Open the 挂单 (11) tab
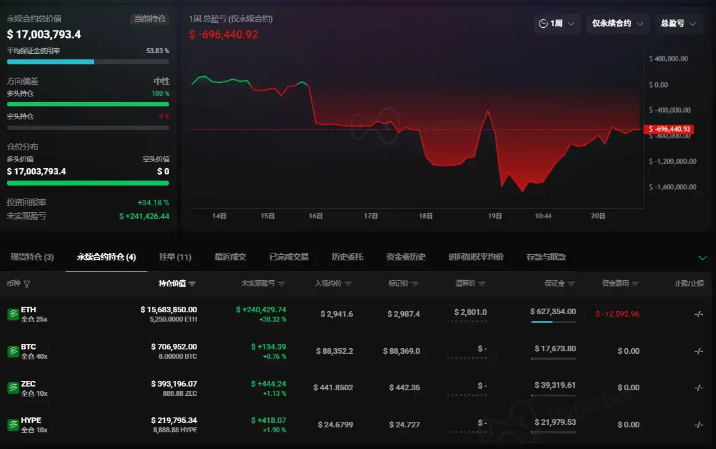 175,257
